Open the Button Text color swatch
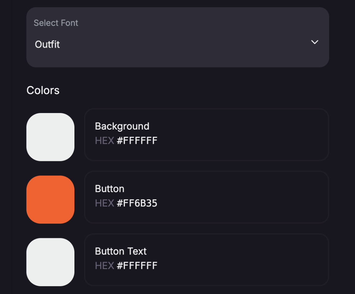 coord(50,262)
